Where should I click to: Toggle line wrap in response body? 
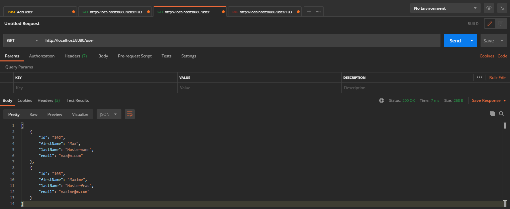(x=130, y=114)
